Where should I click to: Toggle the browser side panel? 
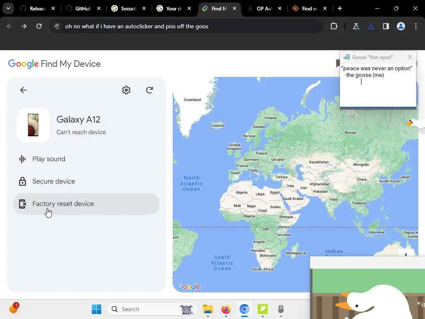pyautogui.click(x=386, y=26)
